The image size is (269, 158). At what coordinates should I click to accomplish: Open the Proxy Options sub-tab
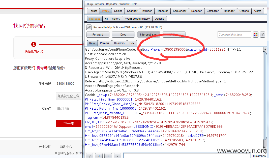click(x=159, y=19)
